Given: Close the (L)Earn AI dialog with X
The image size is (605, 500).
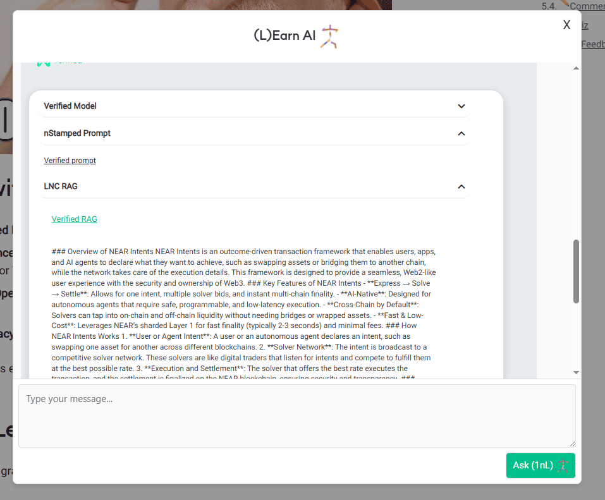Looking at the screenshot, I should click(566, 25).
